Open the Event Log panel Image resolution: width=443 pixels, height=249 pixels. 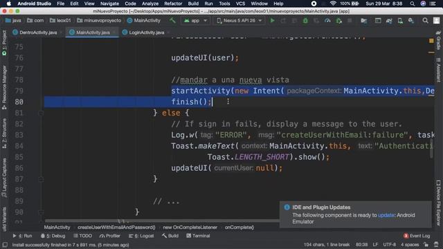pyautogui.click(x=417, y=236)
